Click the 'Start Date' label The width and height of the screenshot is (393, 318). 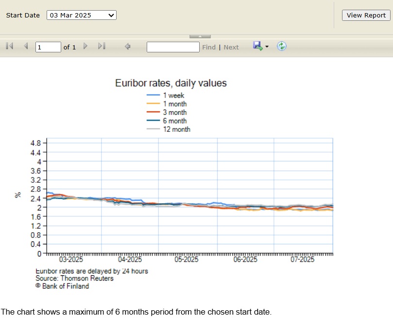[23, 15]
